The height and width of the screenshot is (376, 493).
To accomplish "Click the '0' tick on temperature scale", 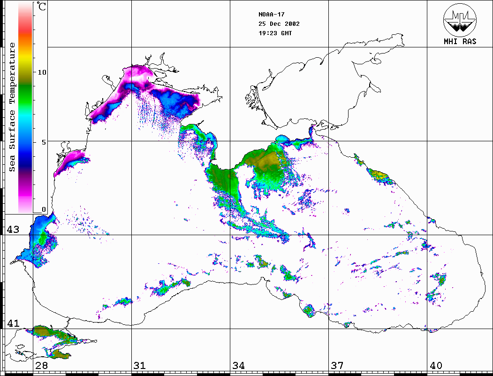I will [x=44, y=209].
